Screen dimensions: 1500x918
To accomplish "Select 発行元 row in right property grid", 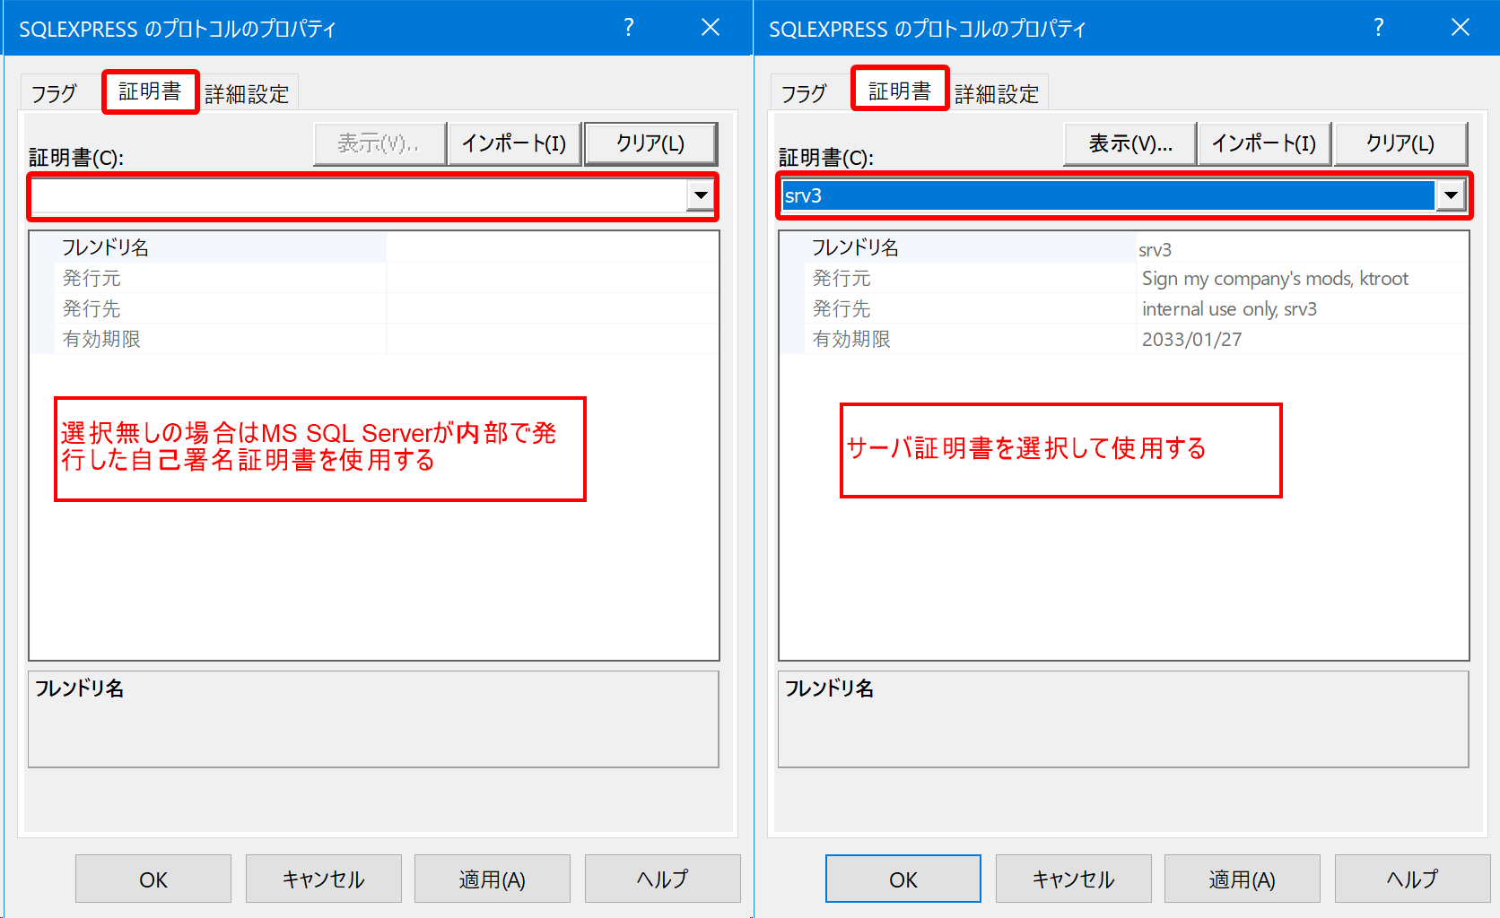I will tap(1124, 278).
